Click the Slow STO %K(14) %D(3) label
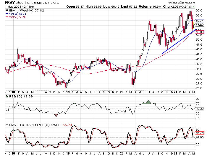This screenshot has height=156, width=207. pyautogui.click(x=30, y=125)
